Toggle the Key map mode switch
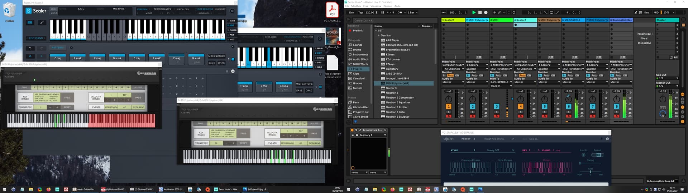 (x=646, y=13)
